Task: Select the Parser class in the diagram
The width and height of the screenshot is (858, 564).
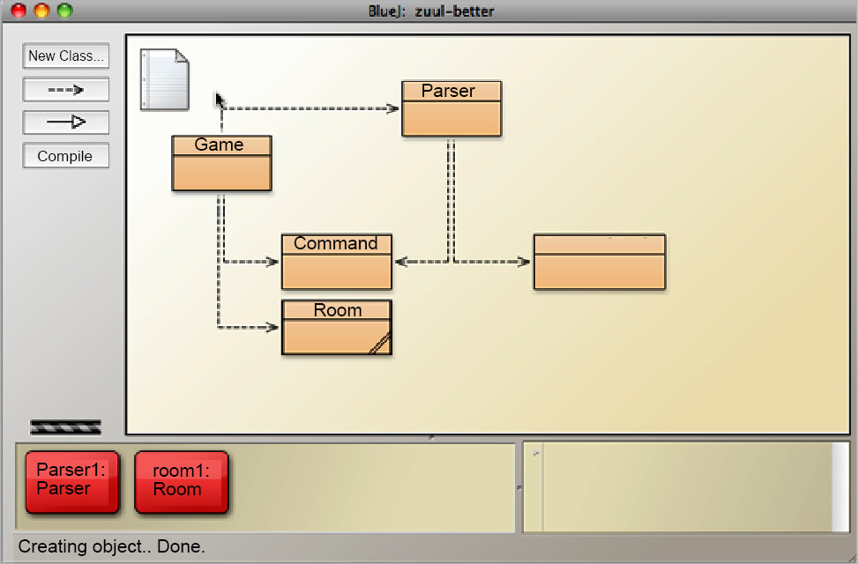Action: tap(451, 106)
